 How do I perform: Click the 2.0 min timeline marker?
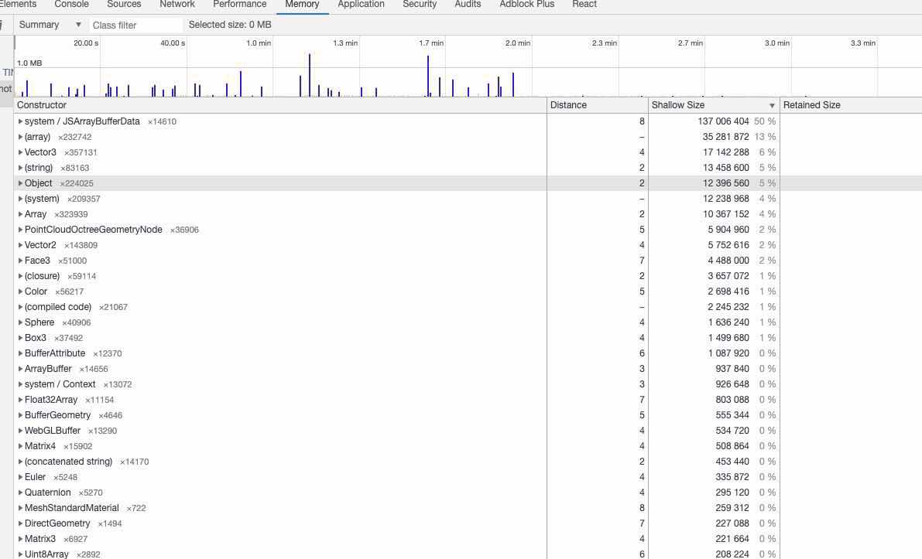[x=517, y=43]
